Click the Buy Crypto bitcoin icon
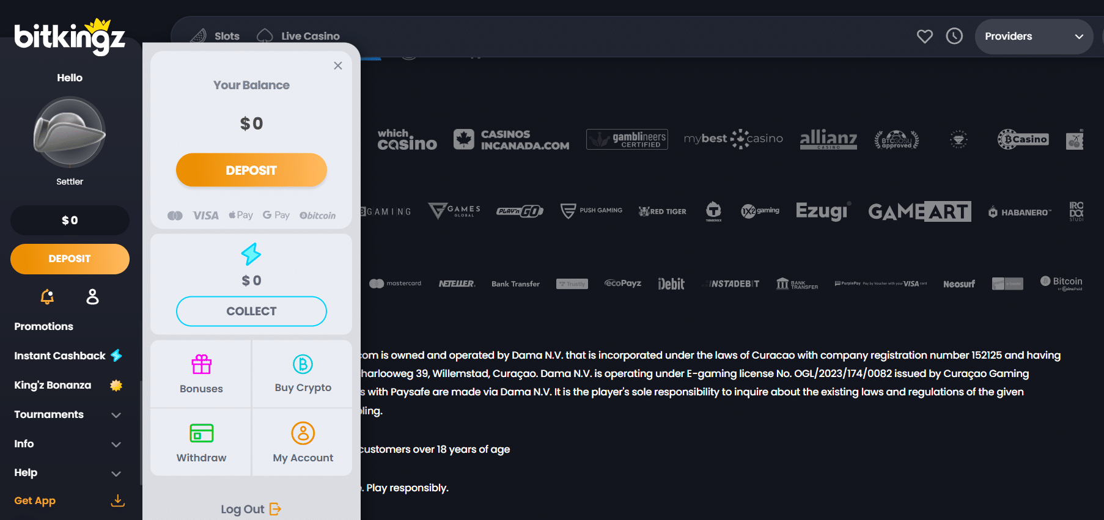This screenshot has width=1104, height=520. tap(303, 365)
